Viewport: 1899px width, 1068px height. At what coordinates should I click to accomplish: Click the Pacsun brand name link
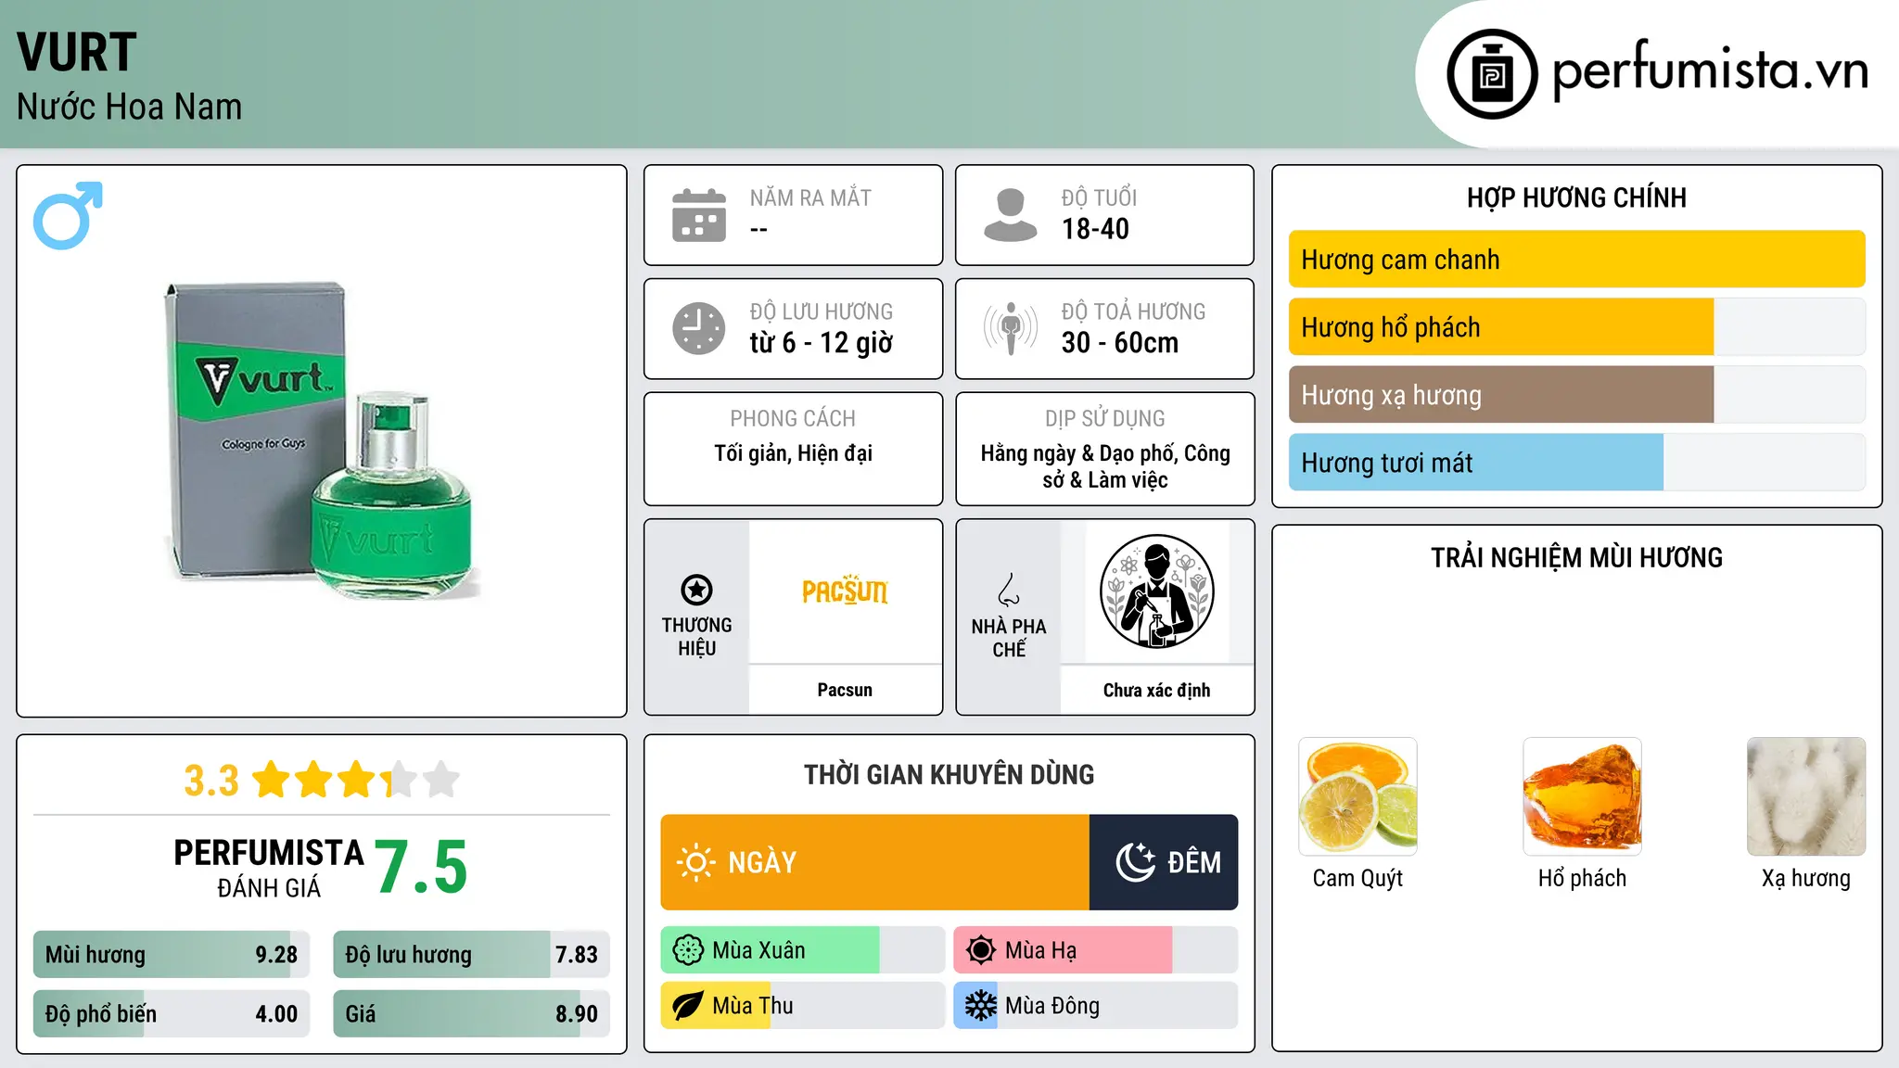(x=845, y=690)
